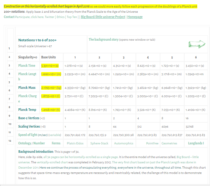Open the Langlands I link
The width and height of the screenshot is (210, 186).
click(196, 143)
